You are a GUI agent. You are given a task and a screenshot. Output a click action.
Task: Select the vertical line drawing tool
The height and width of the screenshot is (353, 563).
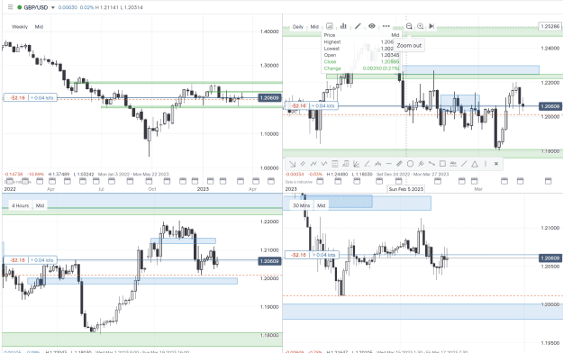(486, 164)
